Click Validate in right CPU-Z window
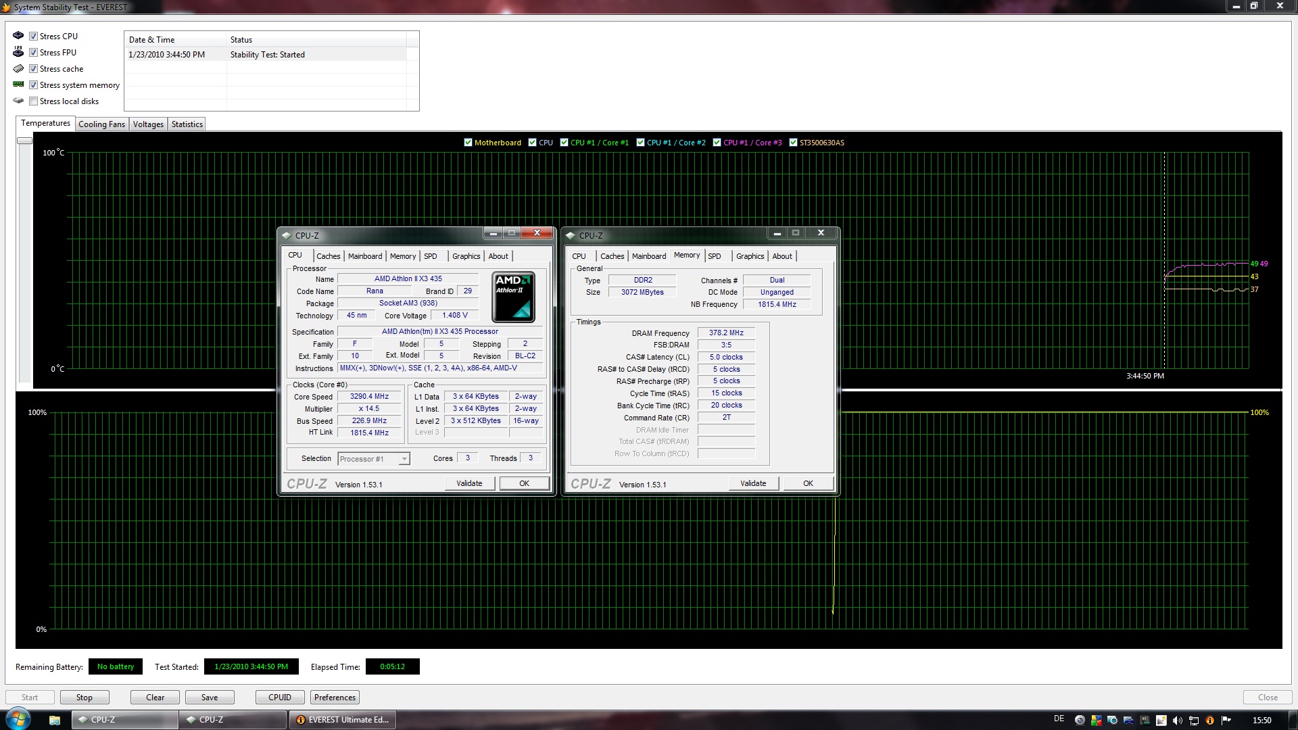 [x=753, y=483]
